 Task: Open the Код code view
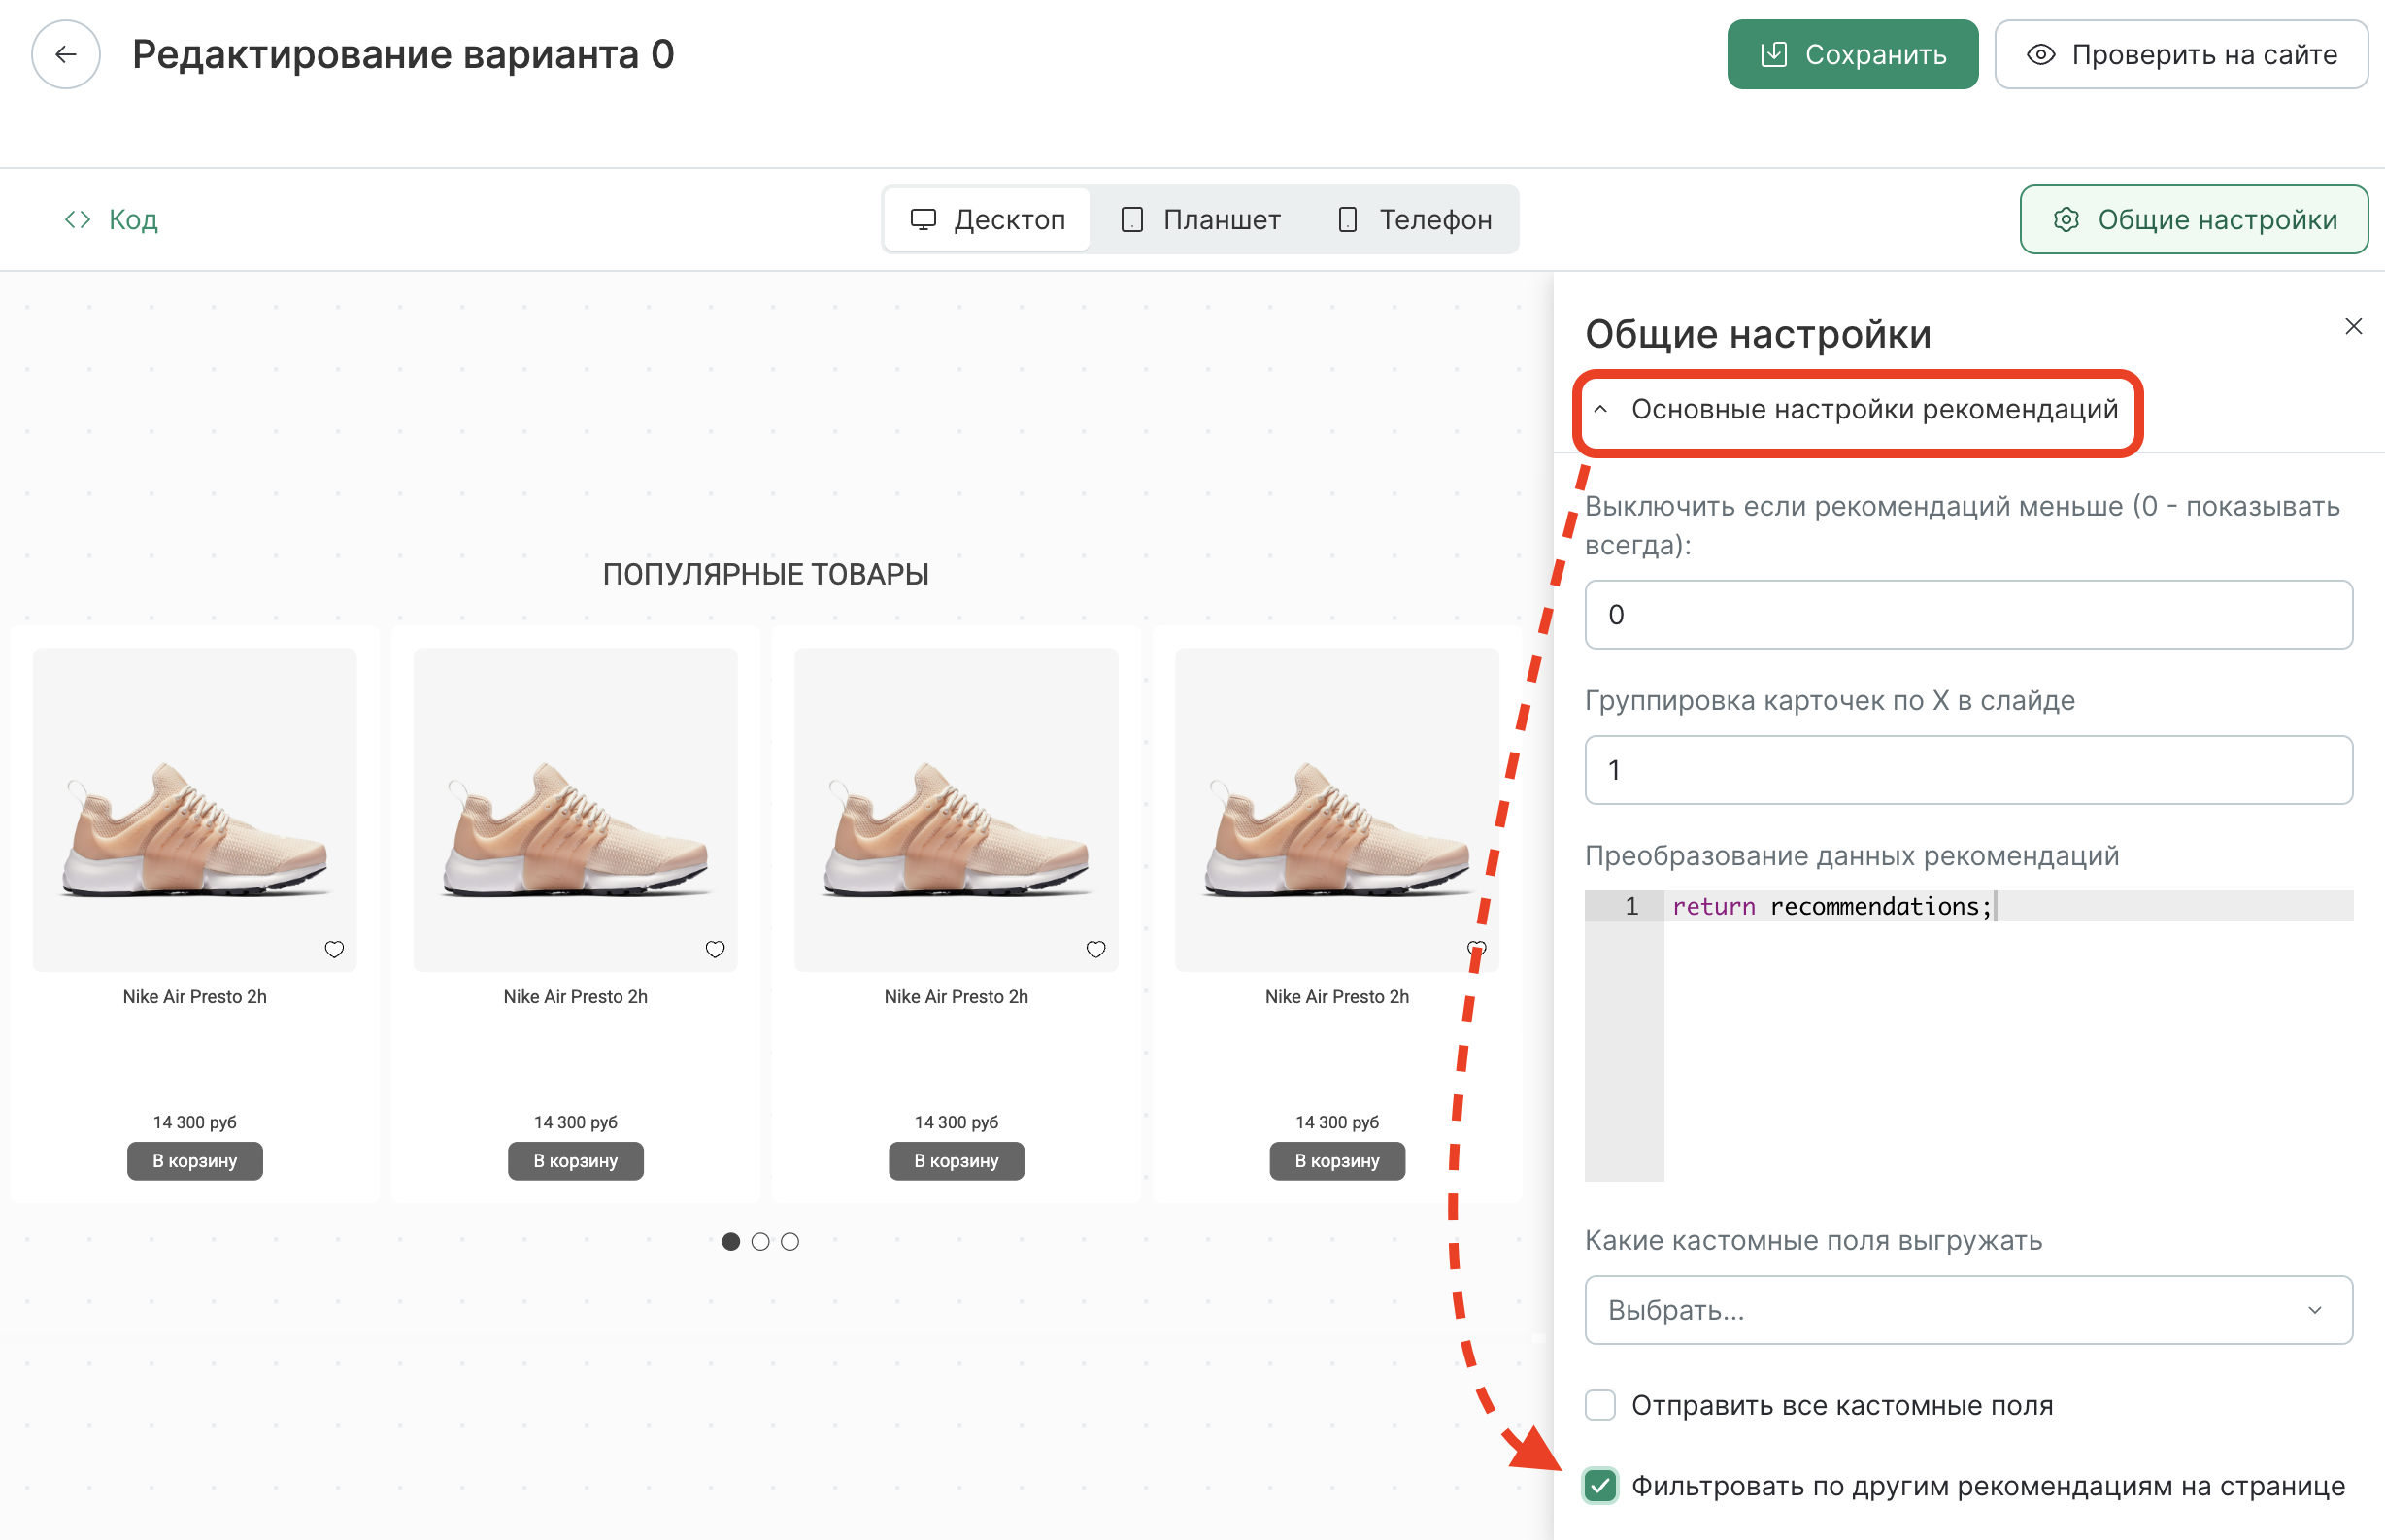coord(112,219)
